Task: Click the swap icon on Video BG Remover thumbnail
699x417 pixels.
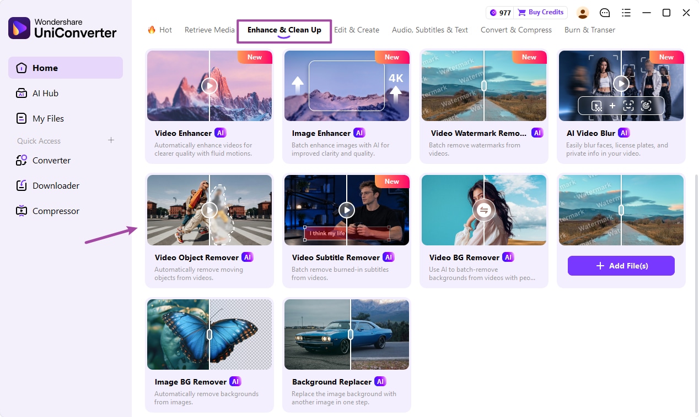Action: 484,210
